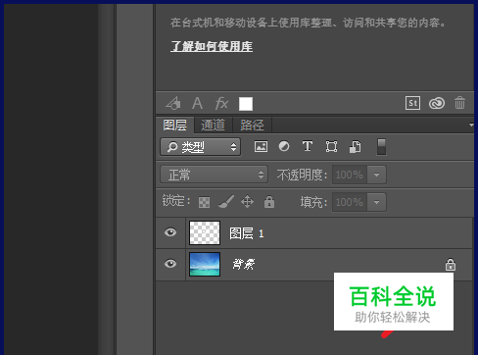The width and height of the screenshot is (478, 355).
Task: Toggle the shape layer filter icon
Action: pos(331,146)
